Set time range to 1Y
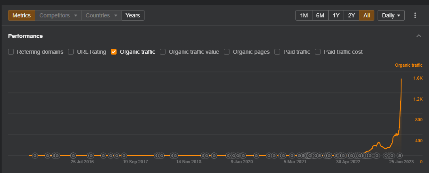Screen dimensions: 429x173 point(336,15)
